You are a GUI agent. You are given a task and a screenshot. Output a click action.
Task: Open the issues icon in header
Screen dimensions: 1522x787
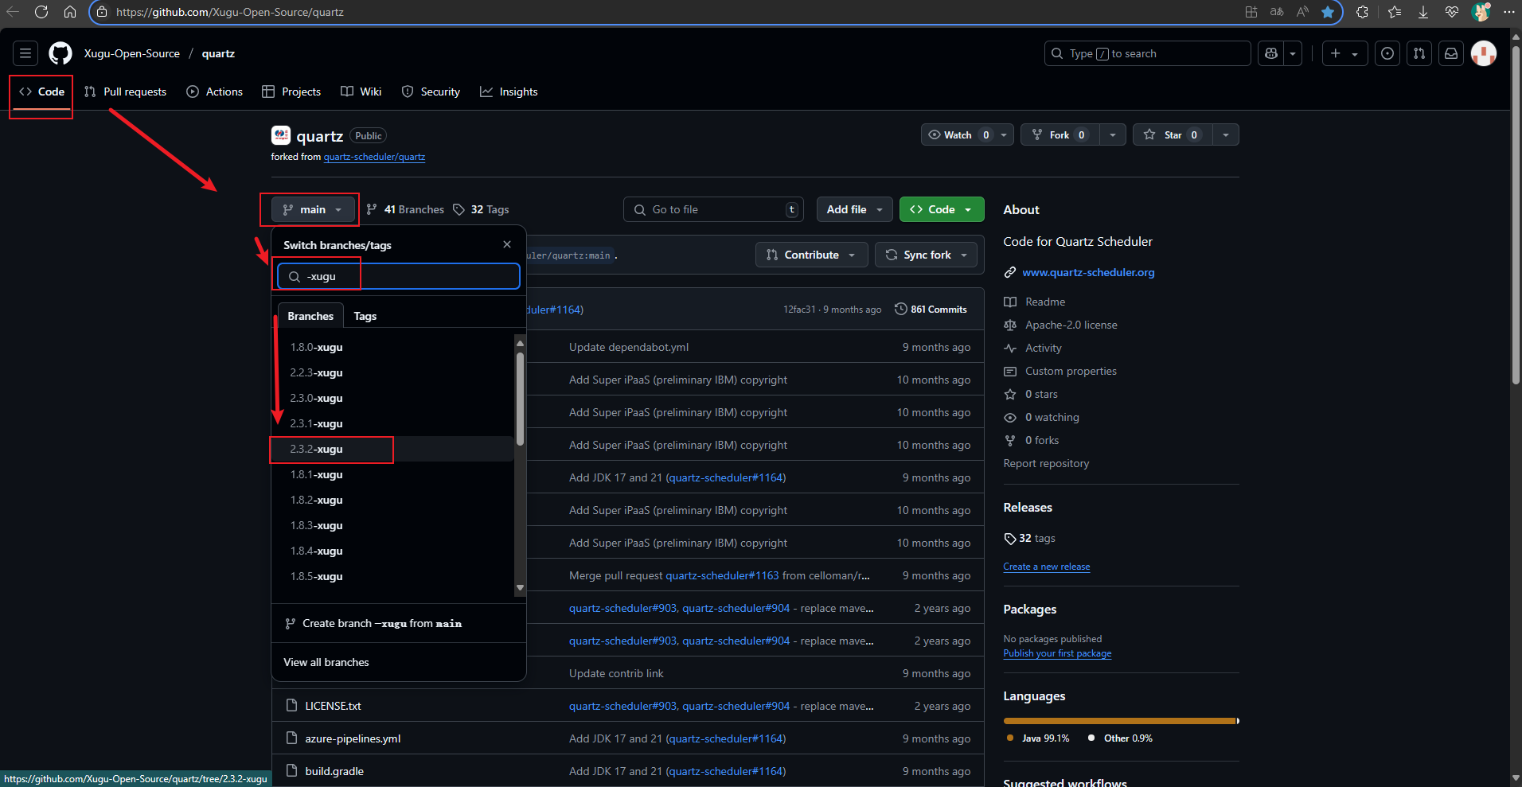1387,53
